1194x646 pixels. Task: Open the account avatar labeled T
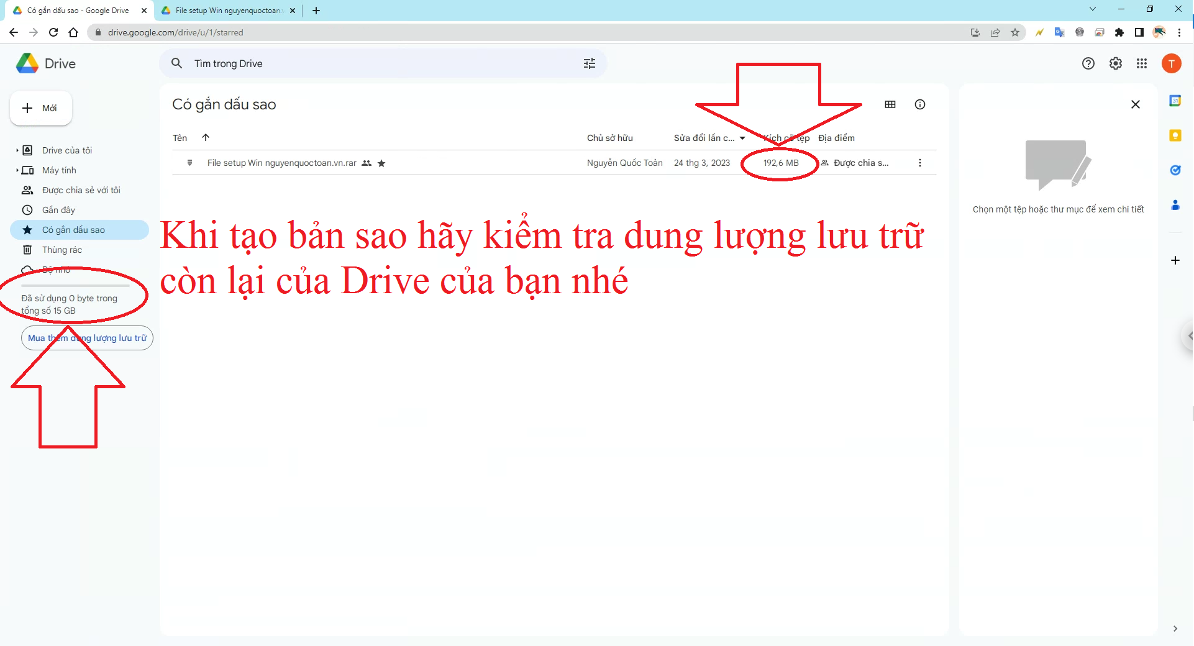tap(1171, 63)
